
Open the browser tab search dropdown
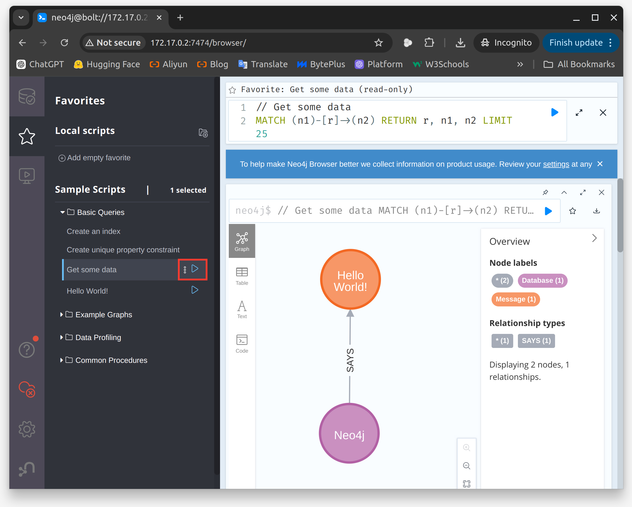21,18
